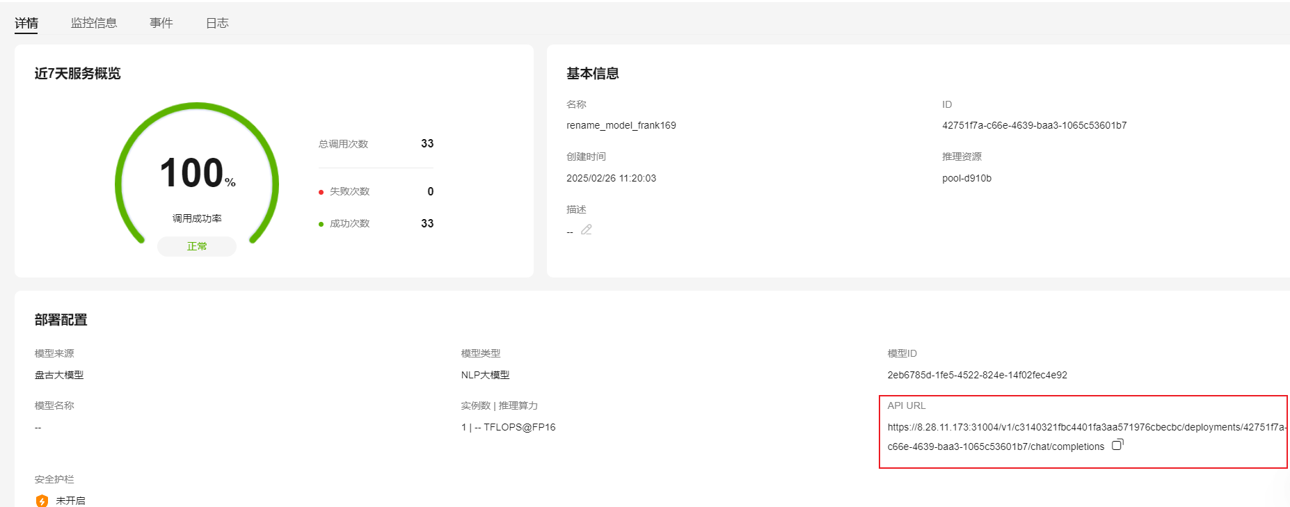Click the green 正常 status badge
This screenshot has width=1290, height=507.
pyautogui.click(x=197, y=246)
